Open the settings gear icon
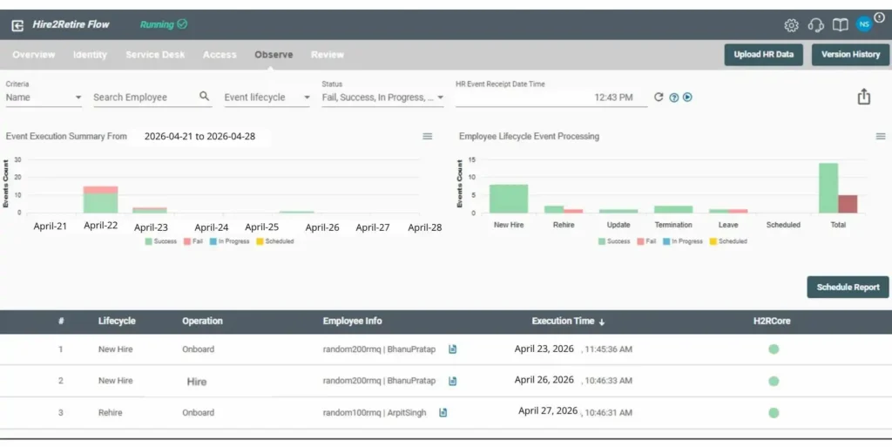Image resolution: width=892 pixels, height=447 pixels. pos(791,25)
